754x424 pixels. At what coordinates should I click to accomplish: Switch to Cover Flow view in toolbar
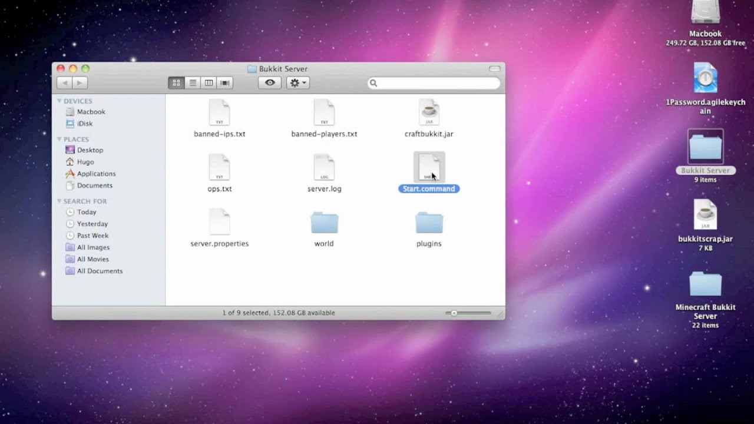(x=224, y=83)
